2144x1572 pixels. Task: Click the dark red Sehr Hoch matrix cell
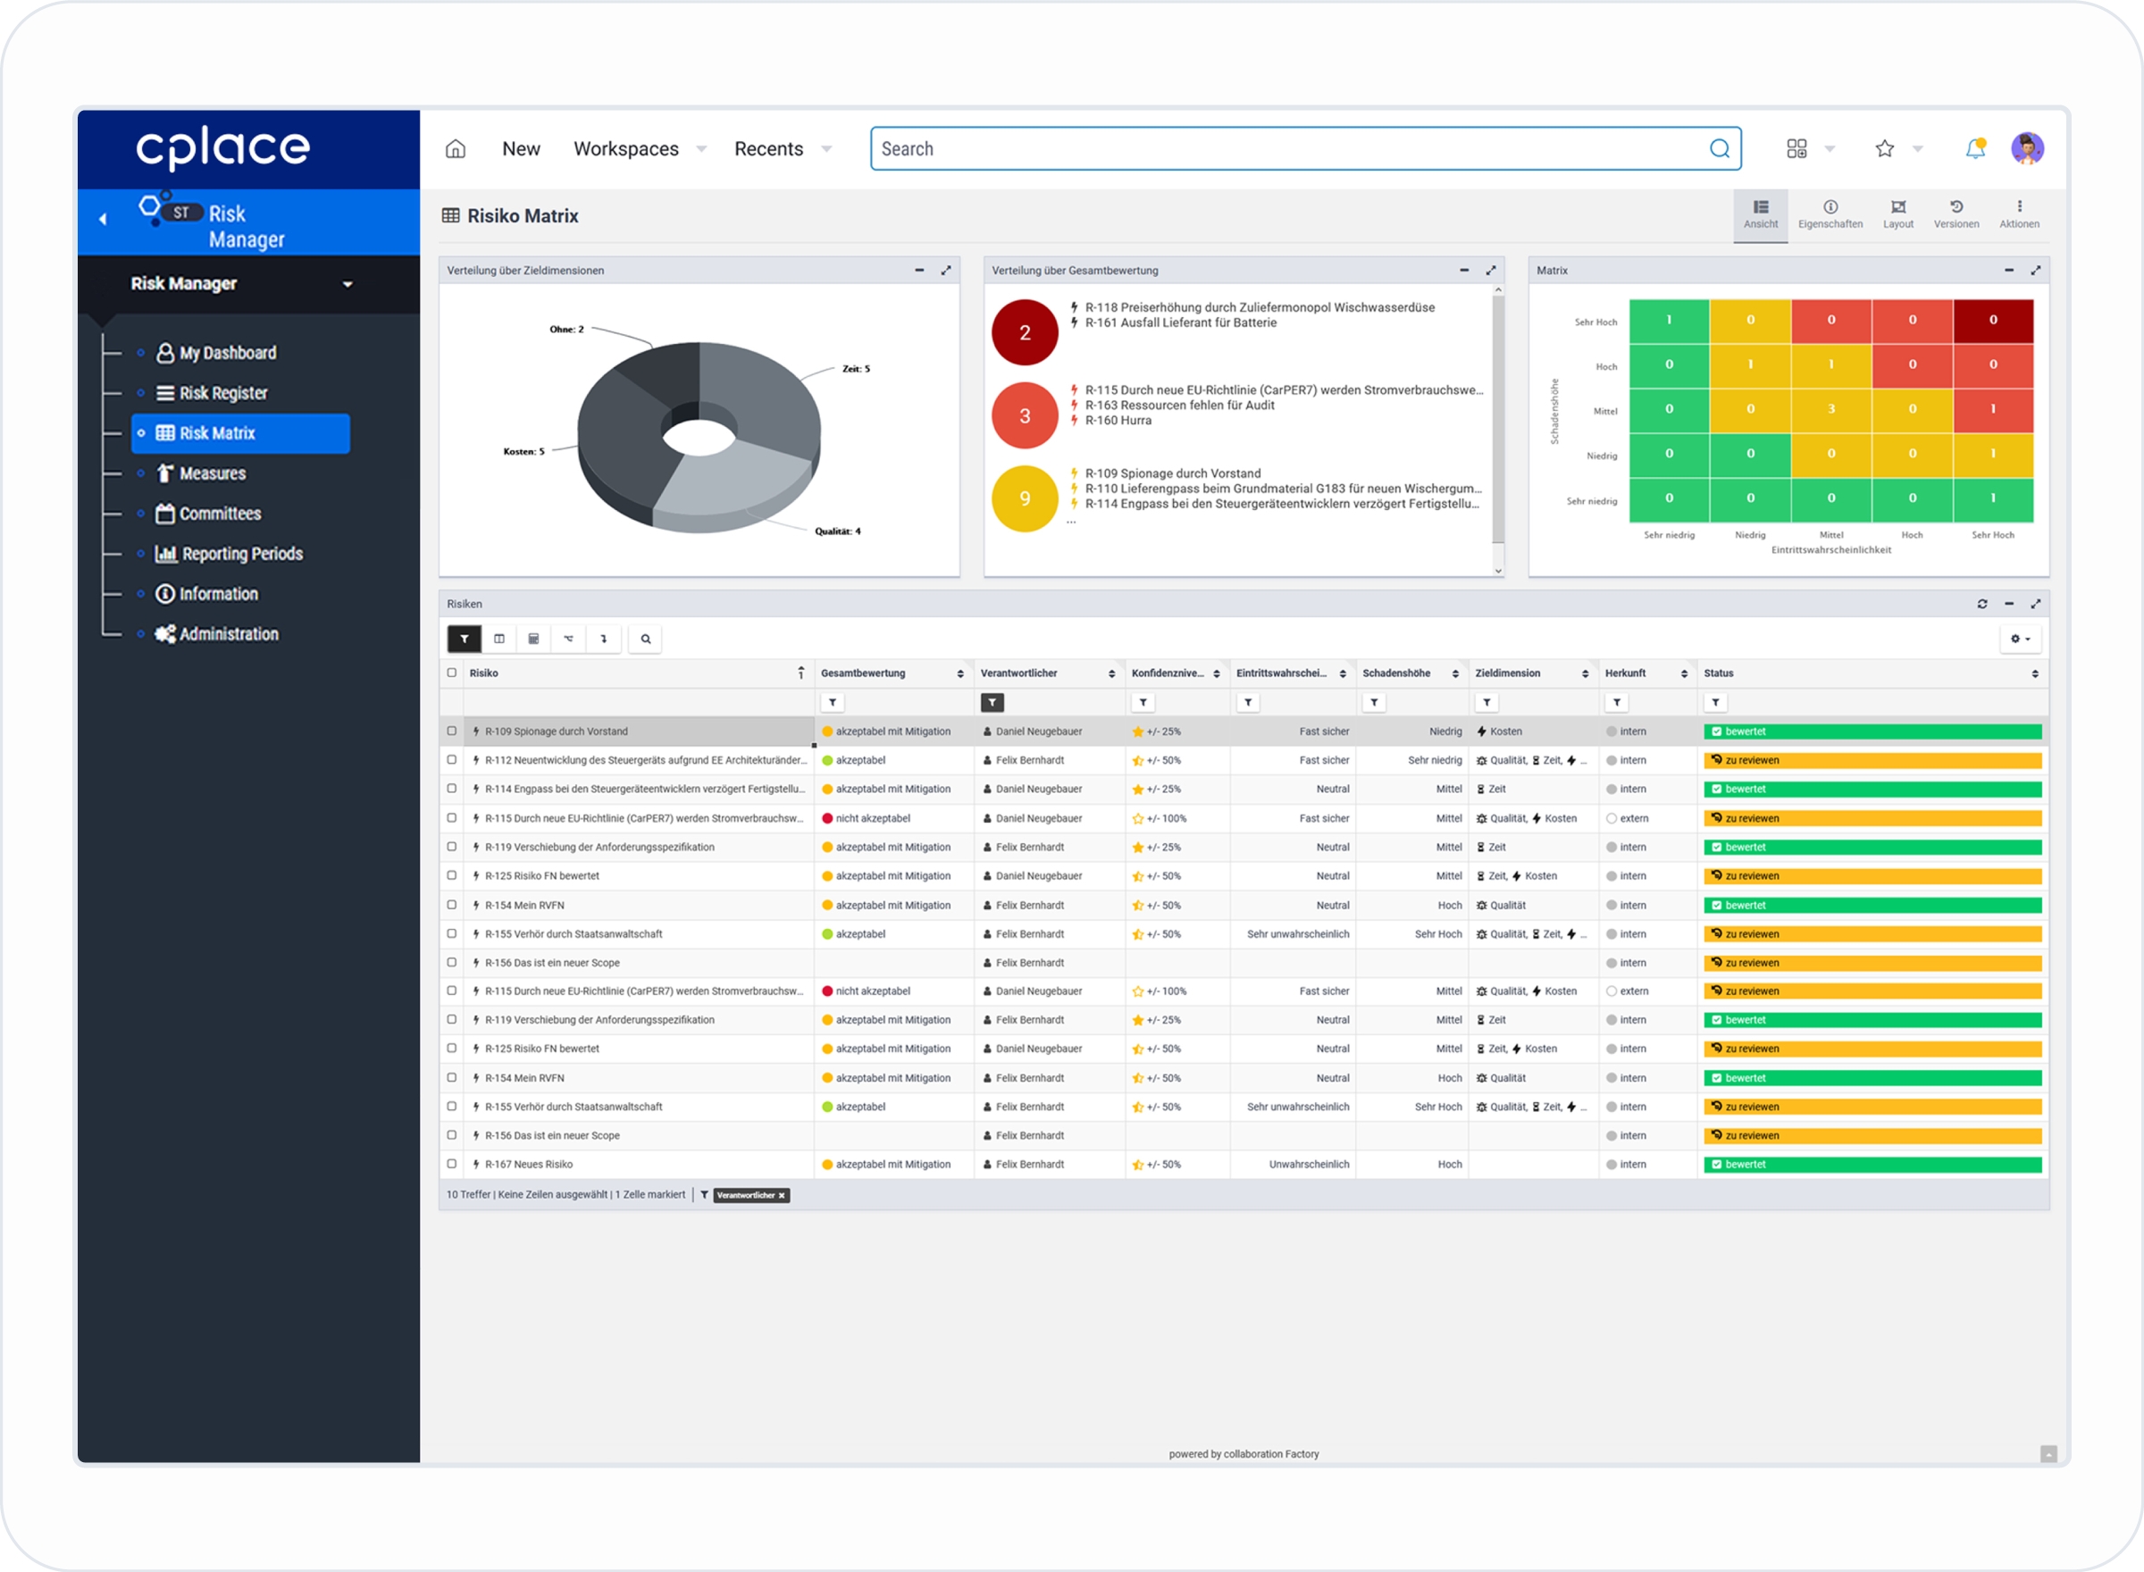pos(1993,321)
